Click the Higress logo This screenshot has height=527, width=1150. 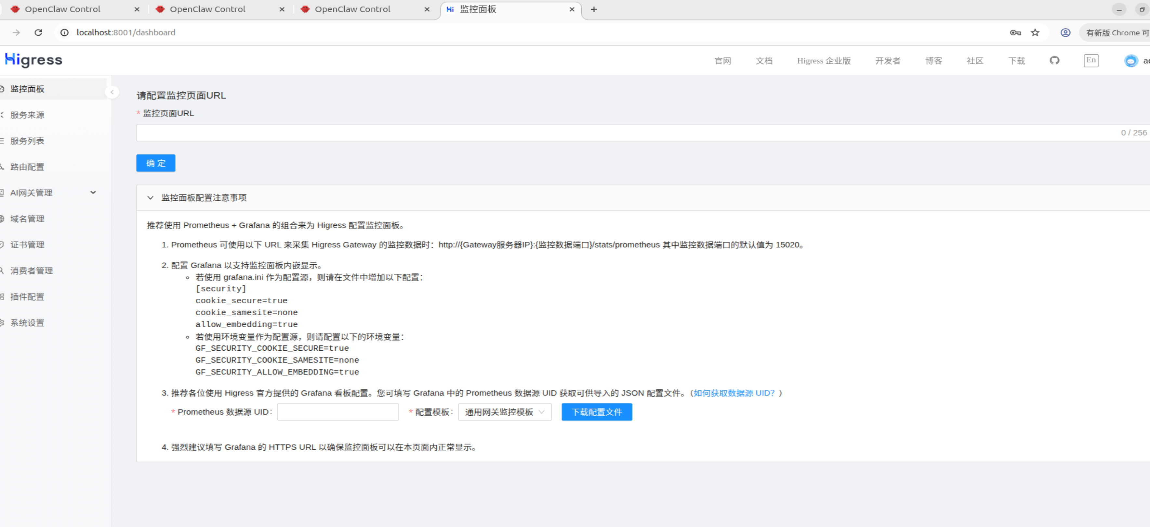[x=34, y=60]
